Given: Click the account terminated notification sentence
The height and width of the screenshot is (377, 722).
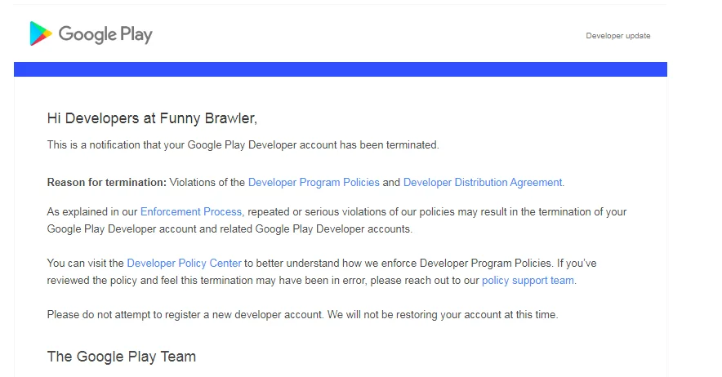Looking at the screenshot, I should [243, 145].
